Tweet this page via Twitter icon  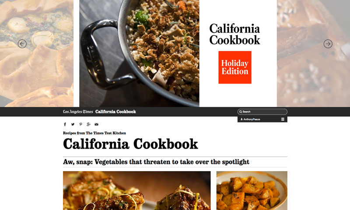click(73, 124)
